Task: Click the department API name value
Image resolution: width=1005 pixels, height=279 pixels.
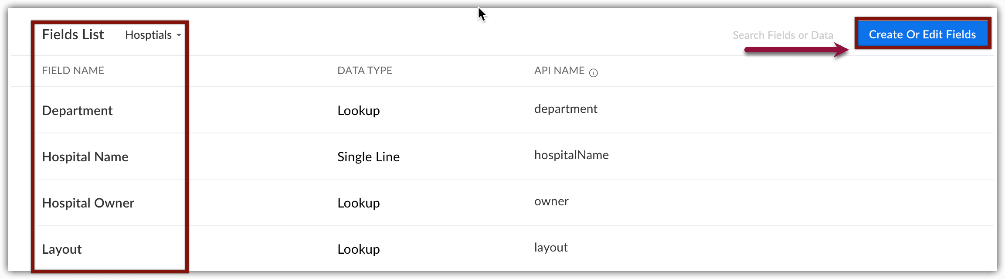Action: point(566,109)
